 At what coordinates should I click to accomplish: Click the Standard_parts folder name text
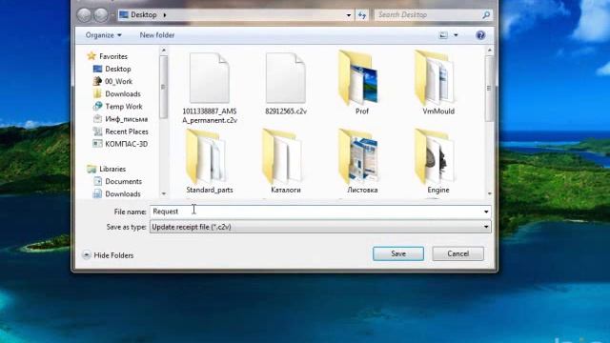210,190
